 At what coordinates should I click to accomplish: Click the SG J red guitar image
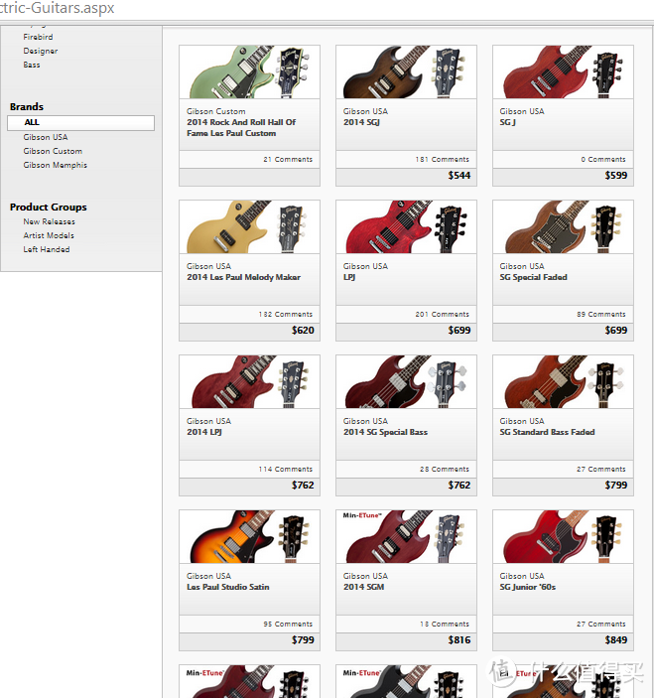563,71
